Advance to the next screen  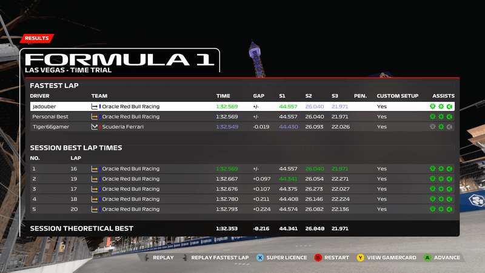[447, 257]
